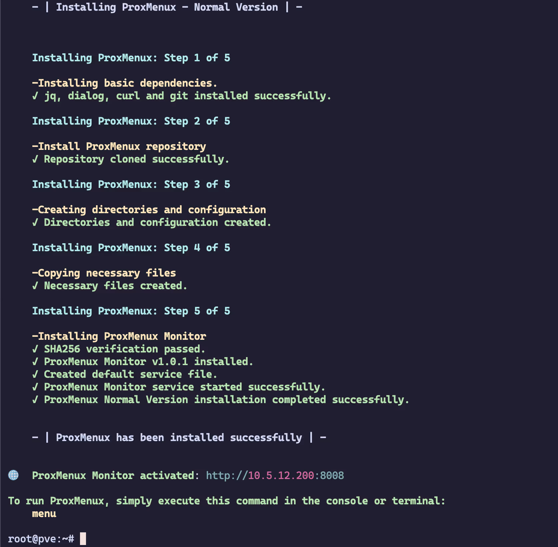Image resolution: width=558 pixels, height=547 pixels.
Task: Click the '-Installing ProxMenux Monitor' line
Action: coord(119,336)
